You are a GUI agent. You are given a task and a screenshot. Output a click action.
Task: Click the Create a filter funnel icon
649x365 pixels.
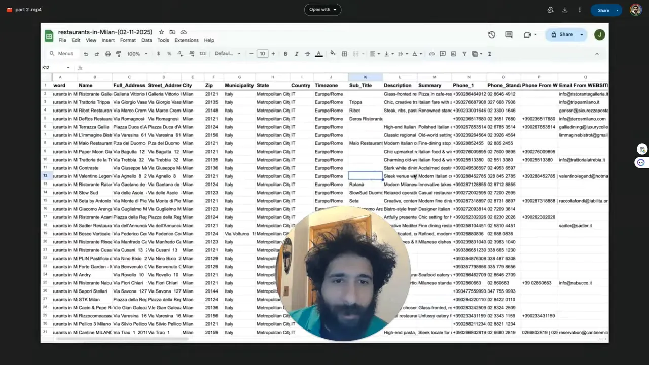(x=464, y=54)
